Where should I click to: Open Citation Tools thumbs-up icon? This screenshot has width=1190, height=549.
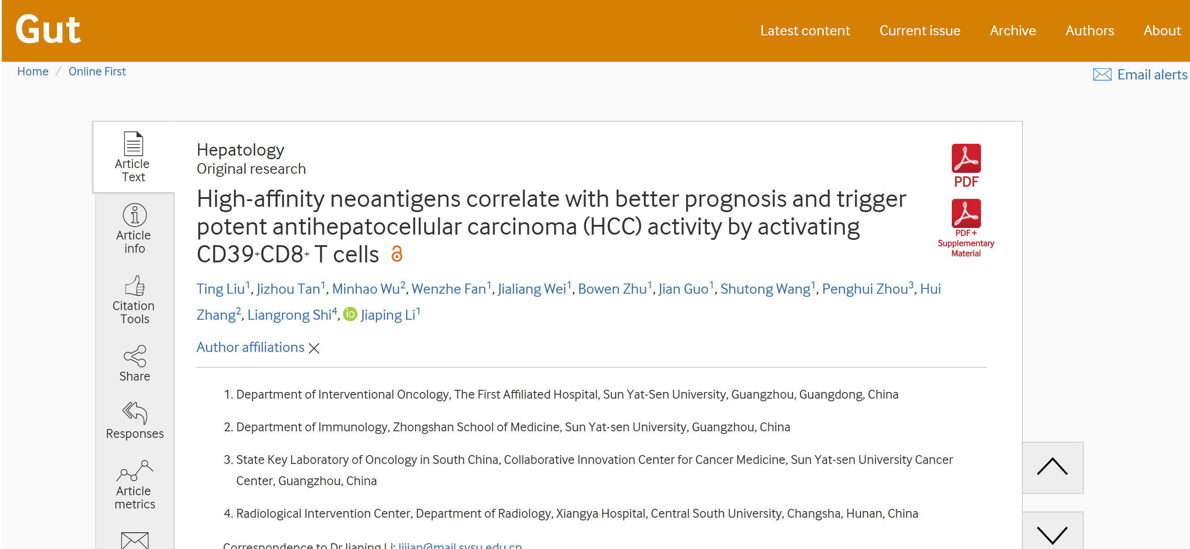[135, 285]
